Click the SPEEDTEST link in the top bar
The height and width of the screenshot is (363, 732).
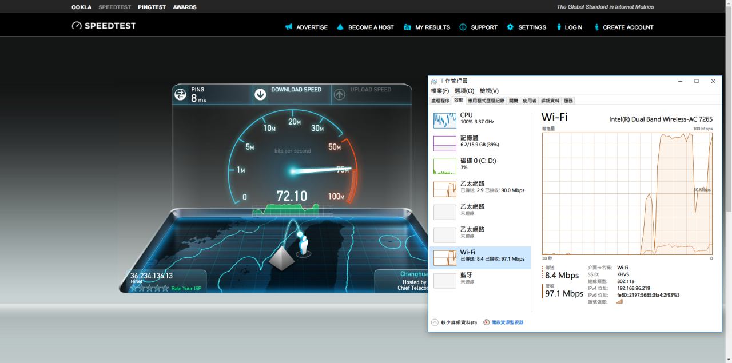[114, 7]
